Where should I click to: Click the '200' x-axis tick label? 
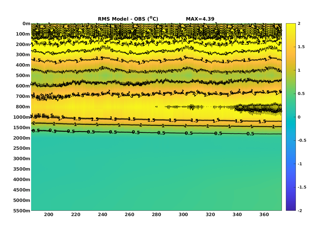pyautogui.click(x=49, y=214)
